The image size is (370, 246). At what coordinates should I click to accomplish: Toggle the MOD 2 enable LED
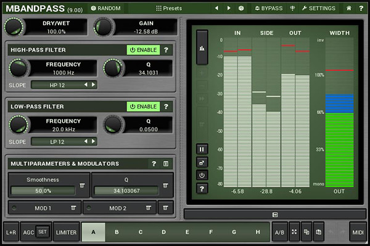click(x=89, y=208)
